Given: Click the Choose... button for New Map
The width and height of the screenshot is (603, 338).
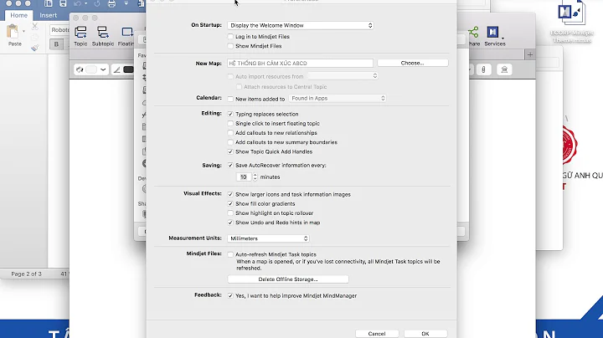Looking at the screenshot, I should click(413, 63).
